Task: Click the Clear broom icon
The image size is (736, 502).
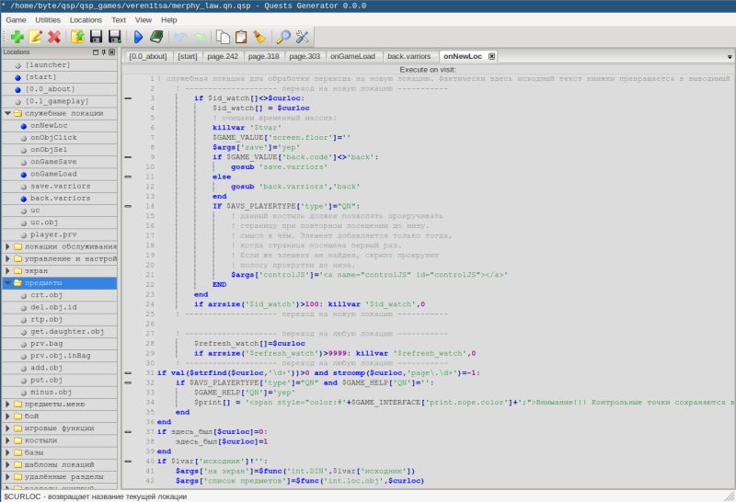Action: tap(259, 37)
